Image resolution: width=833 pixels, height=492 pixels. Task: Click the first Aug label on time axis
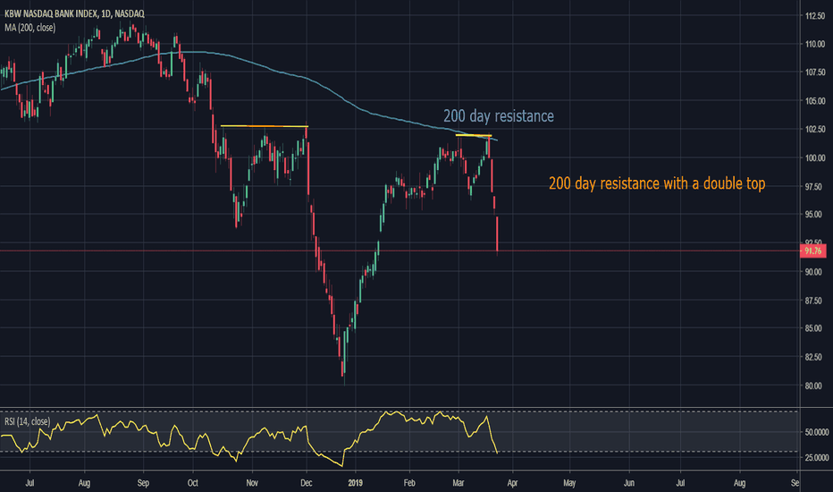(x=84, y=483)
